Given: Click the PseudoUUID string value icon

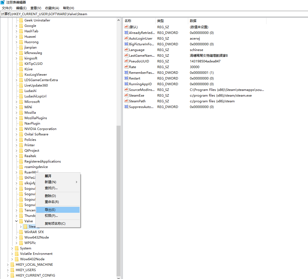Looking at the screenshot, I should tap(126, 61).
